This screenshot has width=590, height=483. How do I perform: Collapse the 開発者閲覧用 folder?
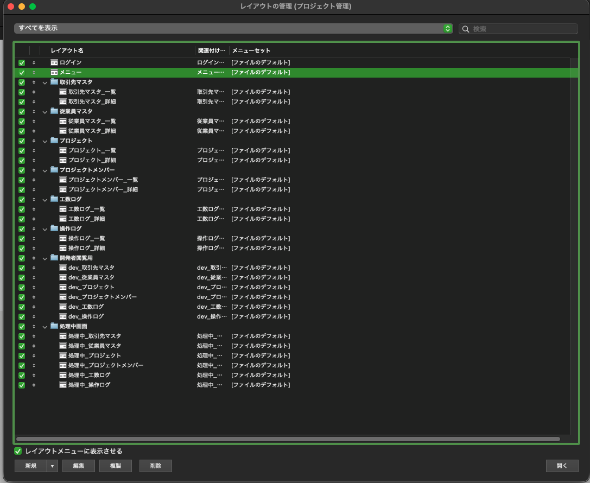(x=45, y=258)
